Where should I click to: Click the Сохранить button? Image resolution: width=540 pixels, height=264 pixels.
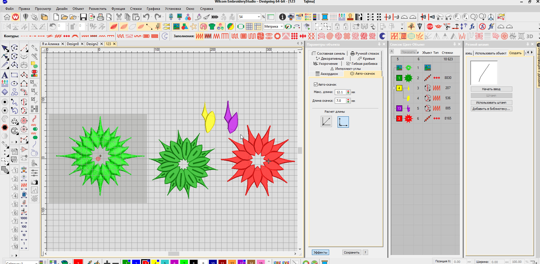click(x=351, y=252)
